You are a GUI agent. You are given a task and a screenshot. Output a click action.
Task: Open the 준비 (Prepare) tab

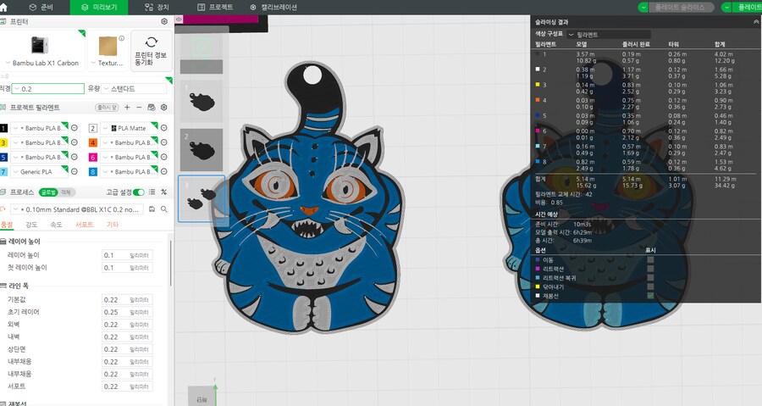pyautogui.click(x=41, y=8)
